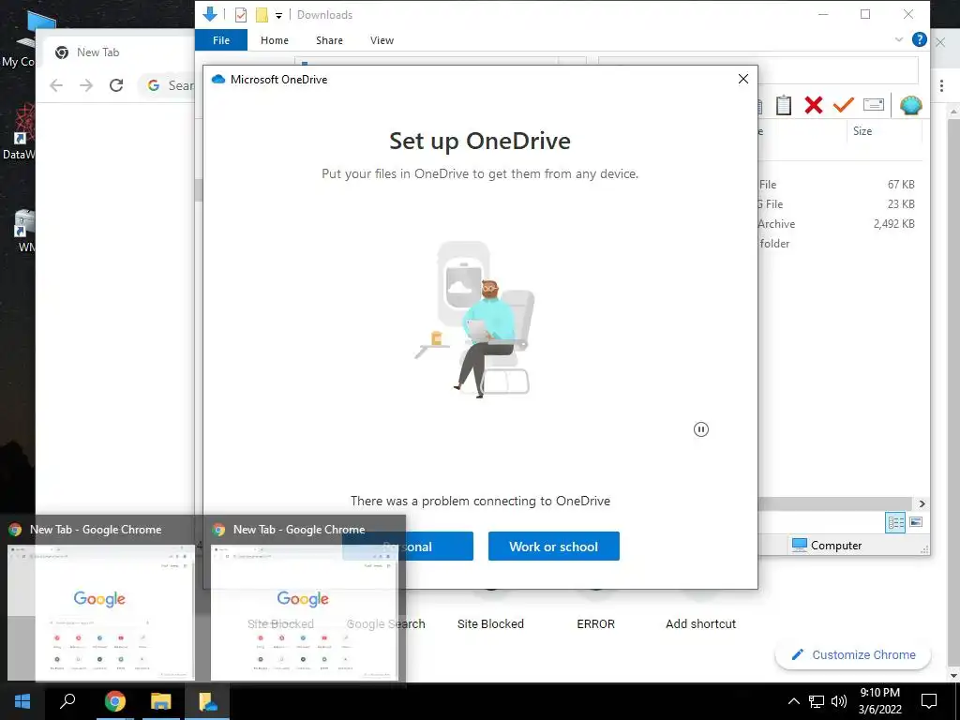Open the Home ribbon tab
960x720 pixels.
tap(275, 40)
